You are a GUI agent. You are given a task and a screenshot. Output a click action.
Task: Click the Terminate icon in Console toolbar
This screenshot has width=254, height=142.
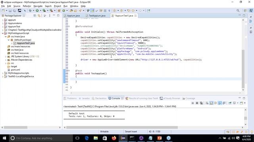tap(192, 103)
